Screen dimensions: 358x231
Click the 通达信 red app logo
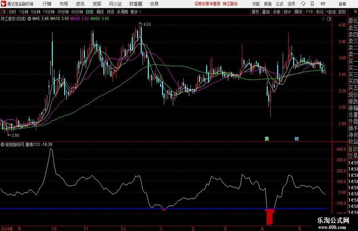click(3, 4)
